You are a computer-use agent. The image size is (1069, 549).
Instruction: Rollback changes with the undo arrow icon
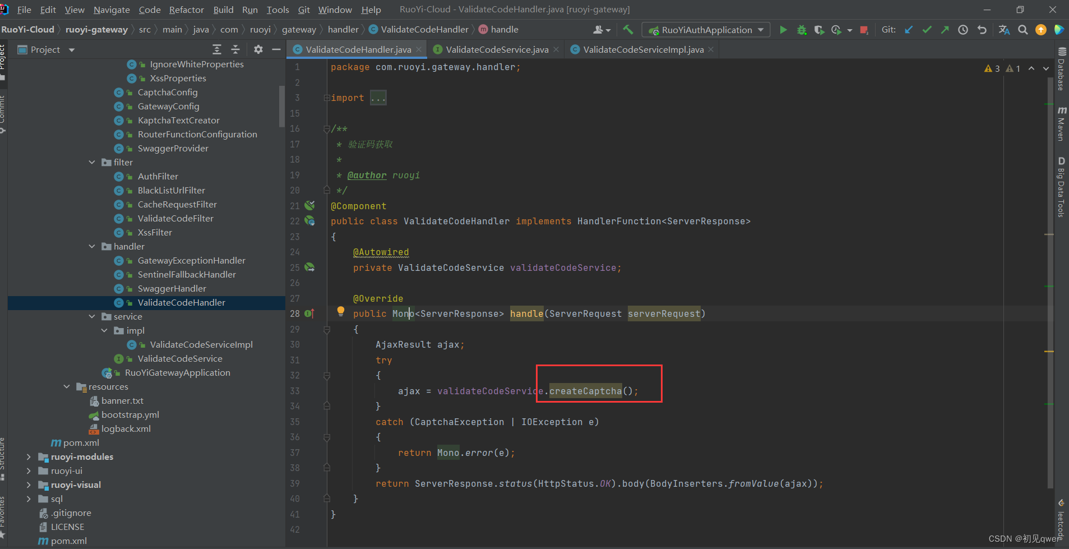click(x=982, y=30)
